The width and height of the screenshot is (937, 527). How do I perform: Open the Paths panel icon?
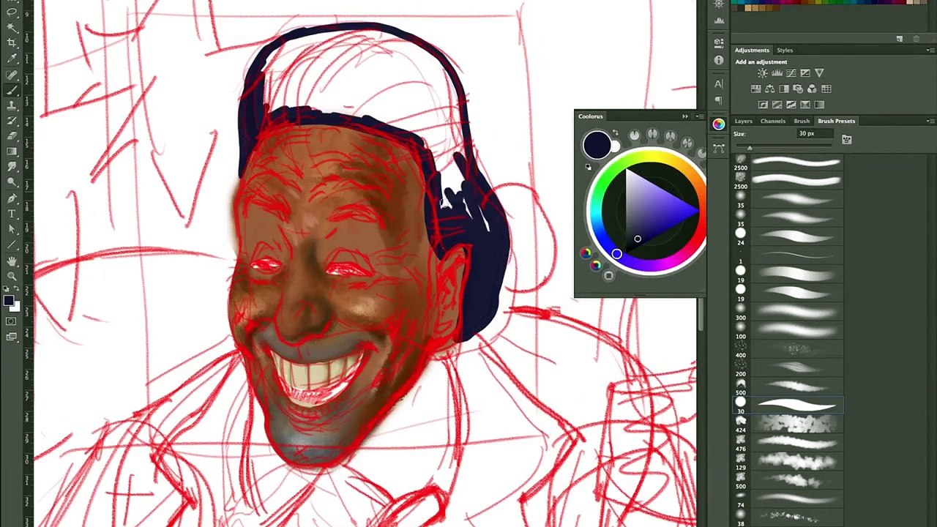tap(718, 148)
